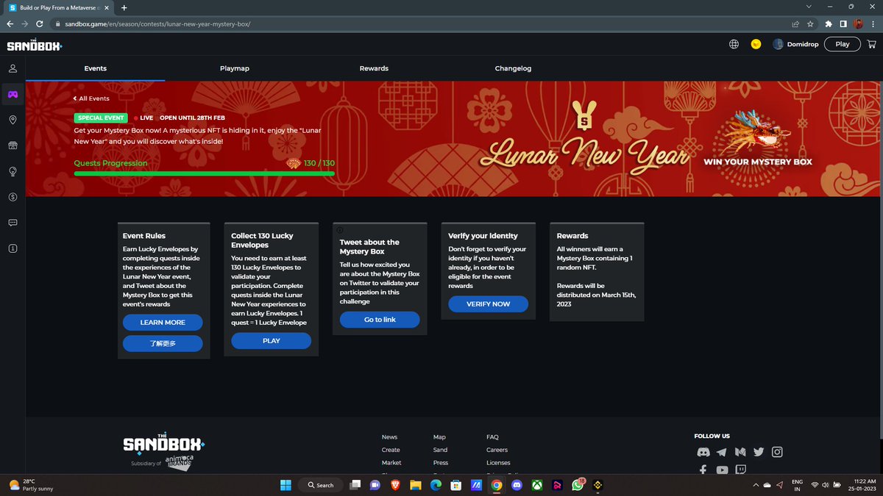
Task: Open the YouTube icon under Follow Us
Action: 722,470
